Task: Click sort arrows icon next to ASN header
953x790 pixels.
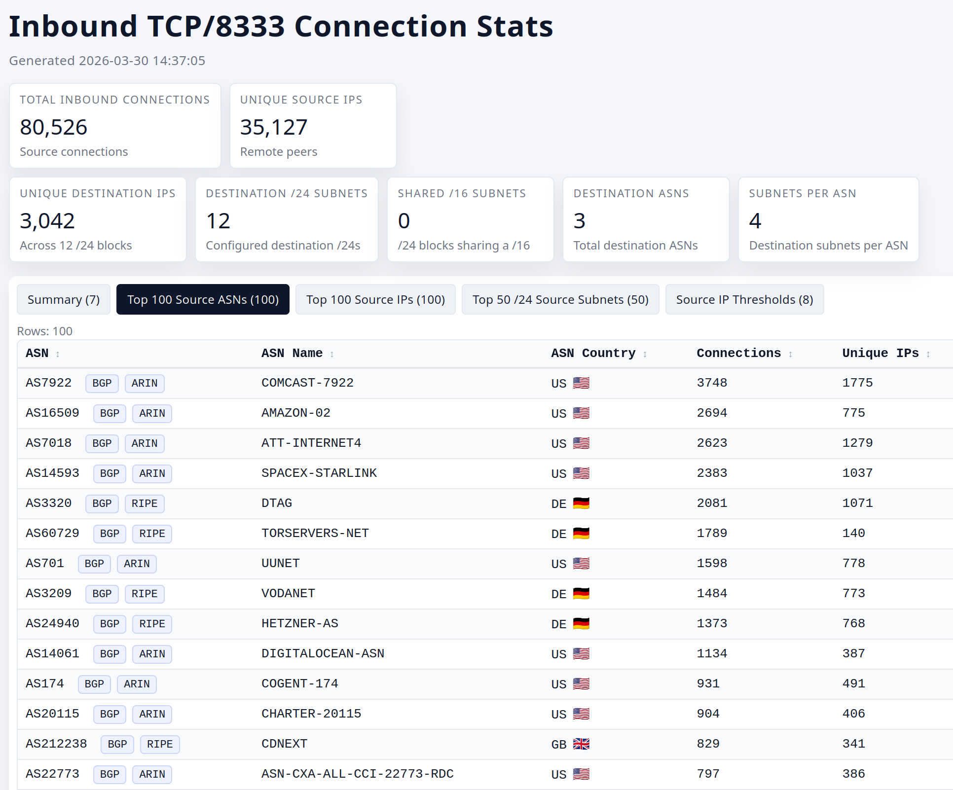Action: click(x=58, y=355)
